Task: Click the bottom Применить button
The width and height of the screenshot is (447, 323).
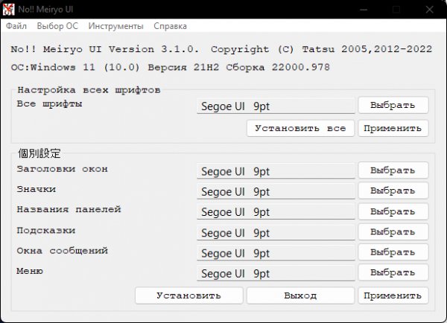Action: 393,295
